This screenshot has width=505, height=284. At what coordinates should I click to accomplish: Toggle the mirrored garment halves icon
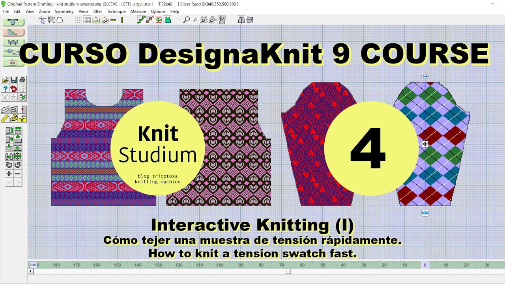coord(242,20)
